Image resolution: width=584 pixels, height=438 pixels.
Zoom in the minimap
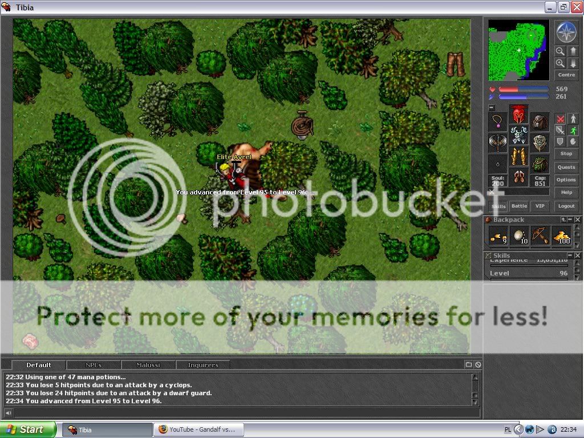tap(560, 63)
